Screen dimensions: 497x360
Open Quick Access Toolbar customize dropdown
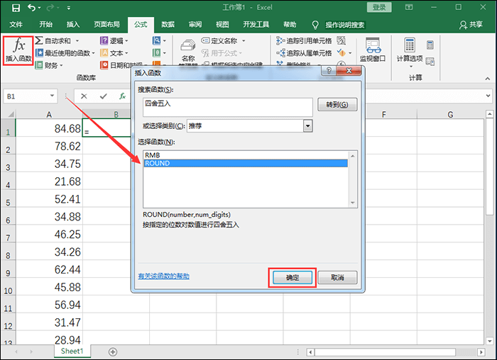click(68, 8)
